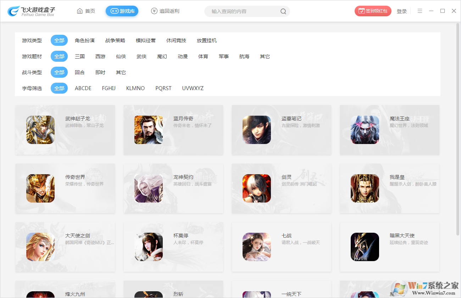Image resolution: width=461 pixels, height=298 pixels.
Task: Click the Feihuo Game Box logo
Action: tap(31, 11)
